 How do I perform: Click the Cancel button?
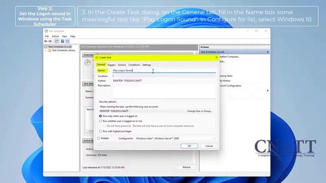pyautogui.click(x=209, y=146)
